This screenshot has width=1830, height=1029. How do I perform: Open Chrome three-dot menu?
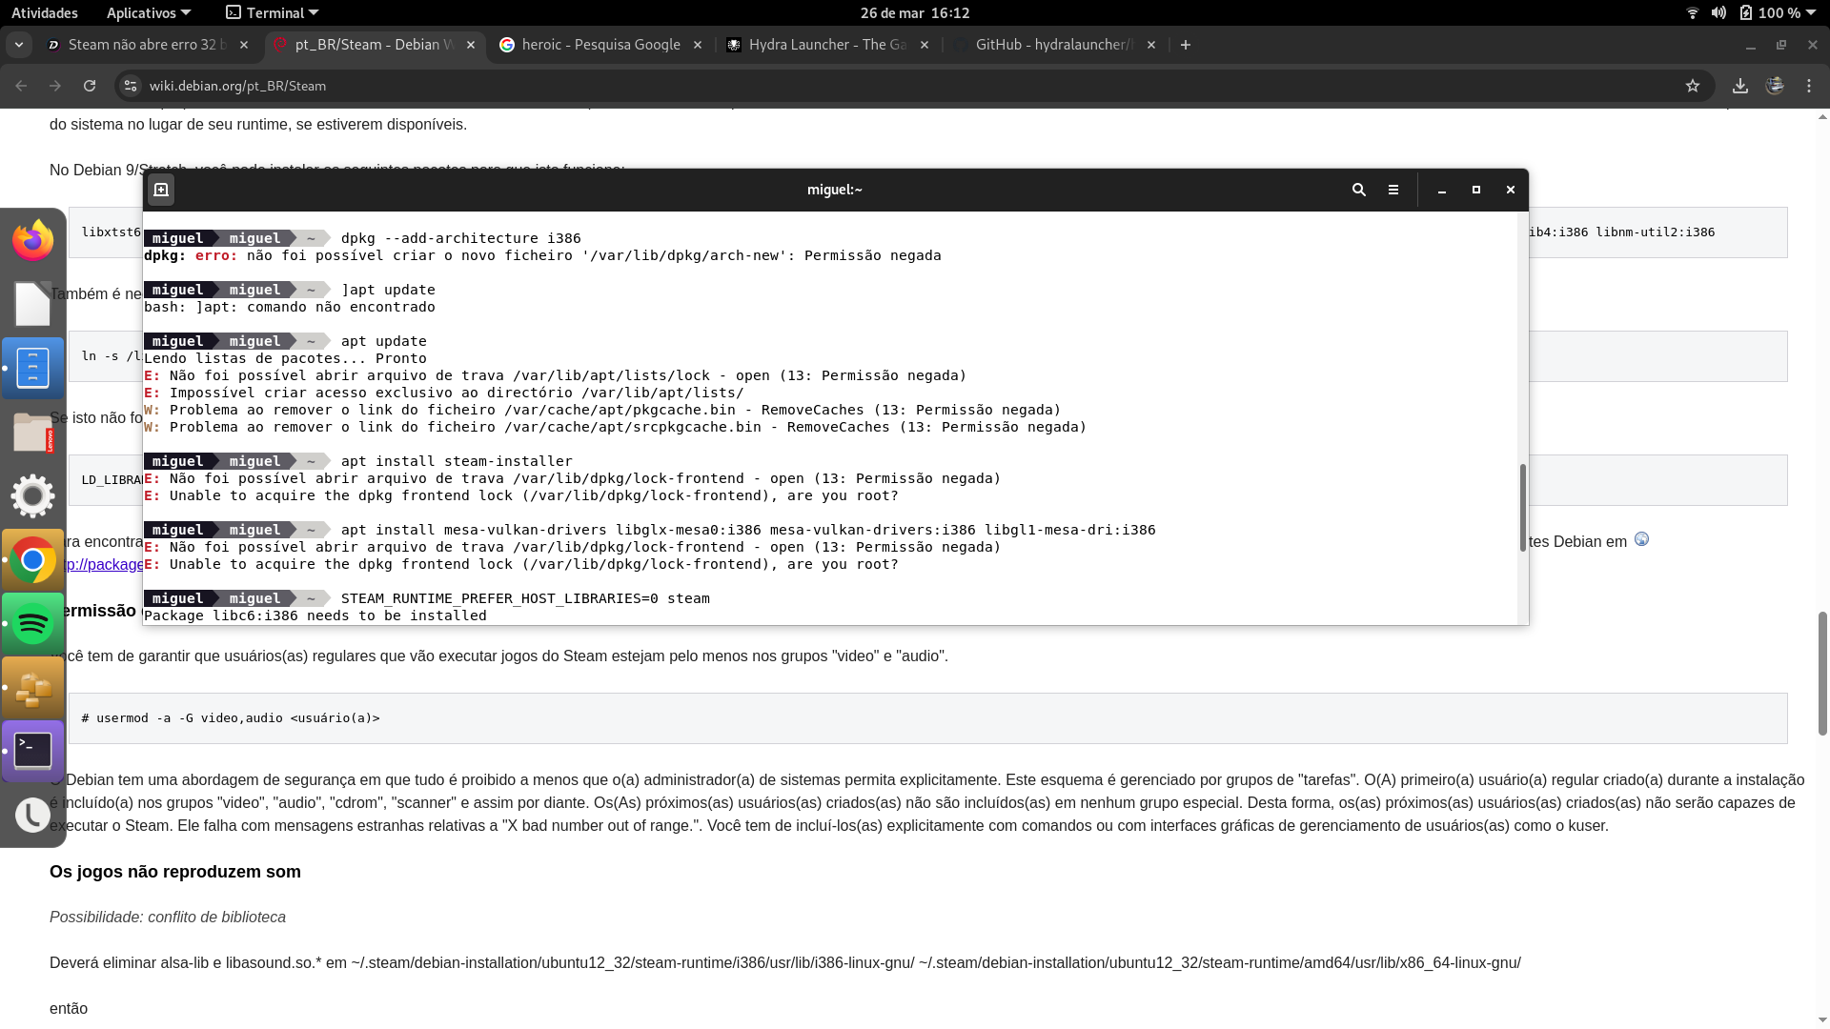click(1809, 86)
